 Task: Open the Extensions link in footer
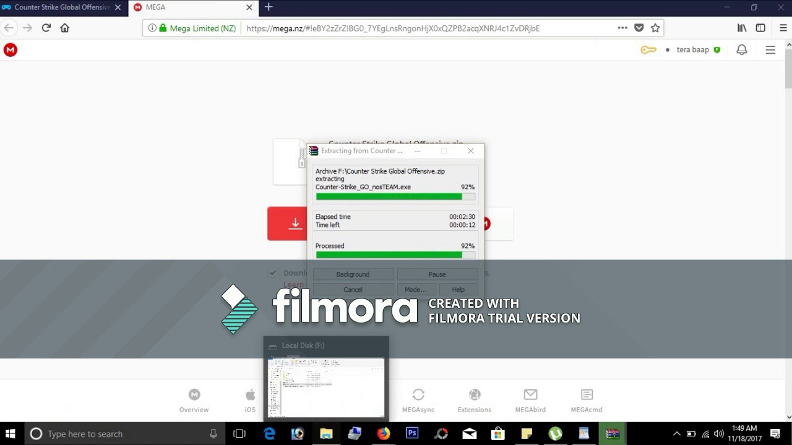(475, 400)
